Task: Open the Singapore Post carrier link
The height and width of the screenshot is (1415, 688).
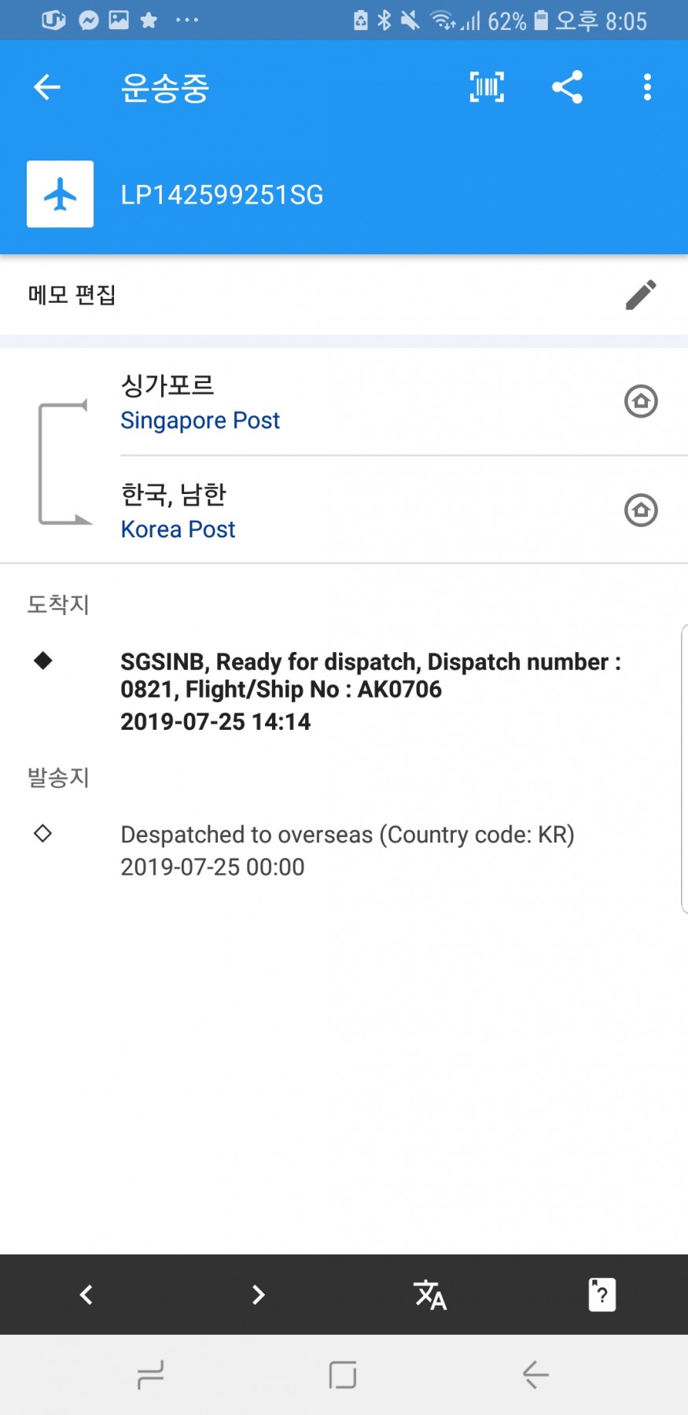Action: tap(200, 421)
